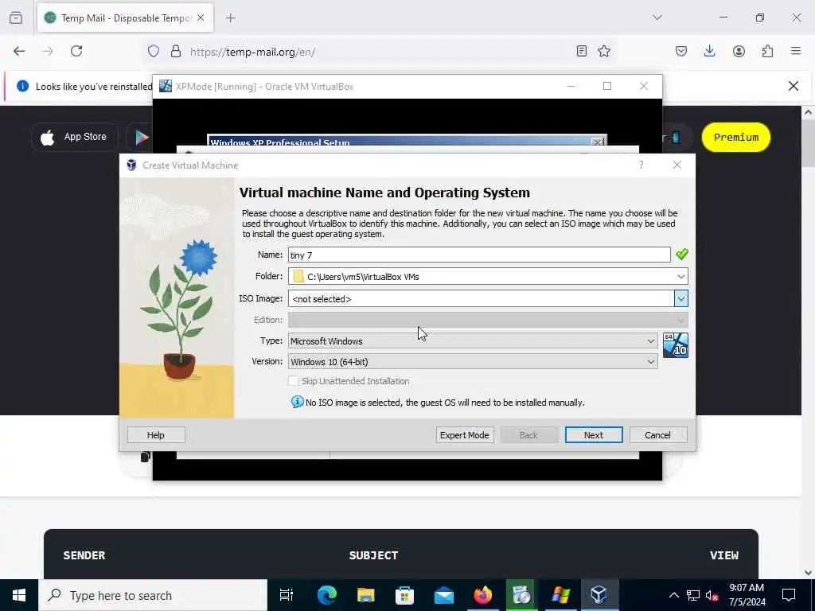Open Mail app from taskbar
Screen dimensions: 815x611
coord(444,595)
